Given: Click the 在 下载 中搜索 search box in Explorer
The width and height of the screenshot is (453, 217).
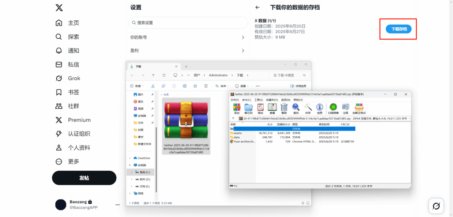Looking at the screenshot, I should (x=289, y=75).
